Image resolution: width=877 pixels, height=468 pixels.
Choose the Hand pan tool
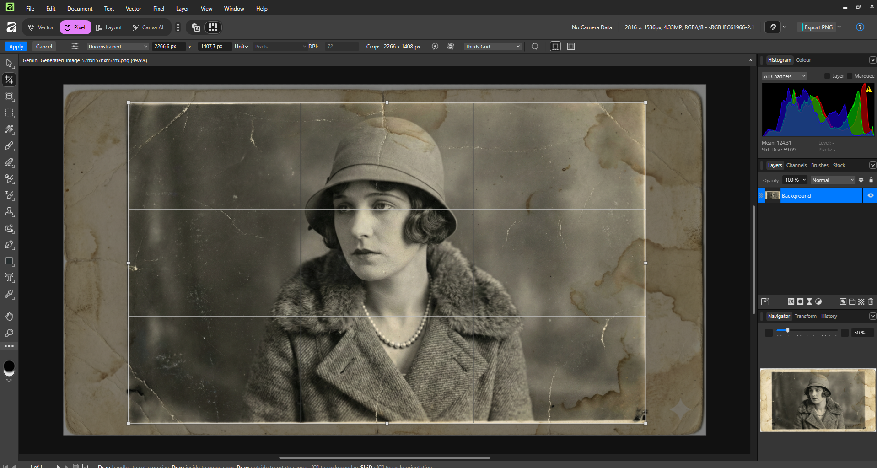9,317
